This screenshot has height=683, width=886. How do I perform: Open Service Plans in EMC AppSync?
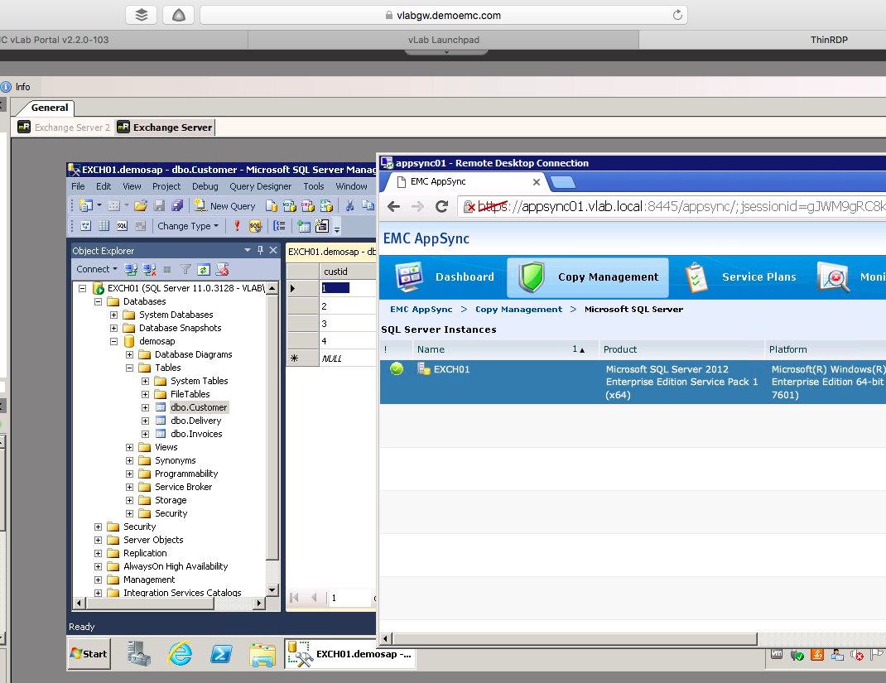(x=740, y=277)
